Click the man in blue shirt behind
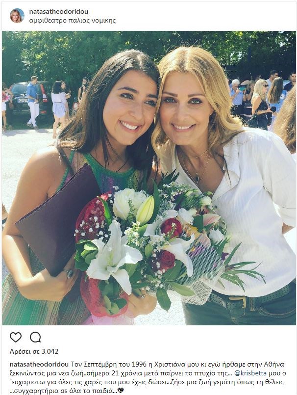This screenshot has width=297, height=395. tap(33, 102)
